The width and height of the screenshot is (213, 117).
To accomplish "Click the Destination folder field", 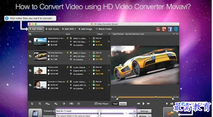I will [x=95, y=116].
